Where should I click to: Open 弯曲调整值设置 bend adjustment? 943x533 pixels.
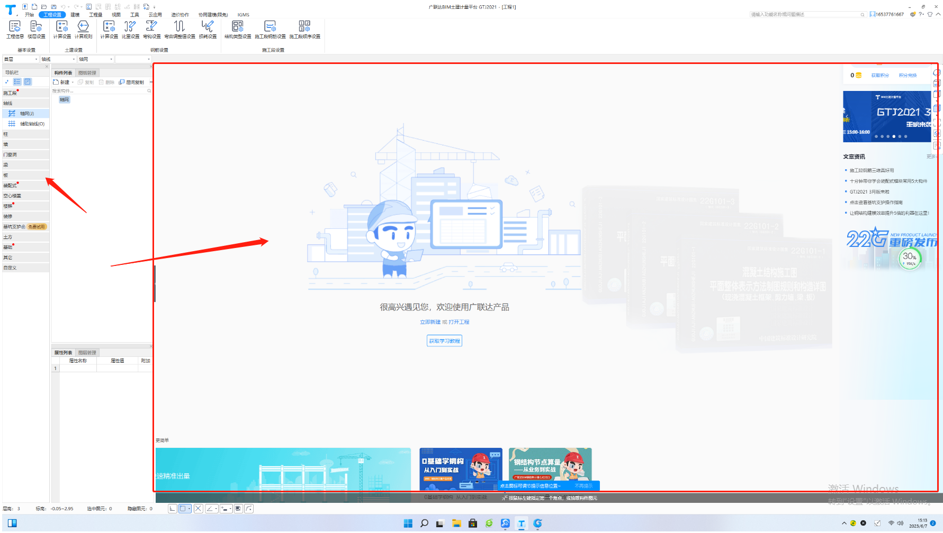(x=179, y=30)
